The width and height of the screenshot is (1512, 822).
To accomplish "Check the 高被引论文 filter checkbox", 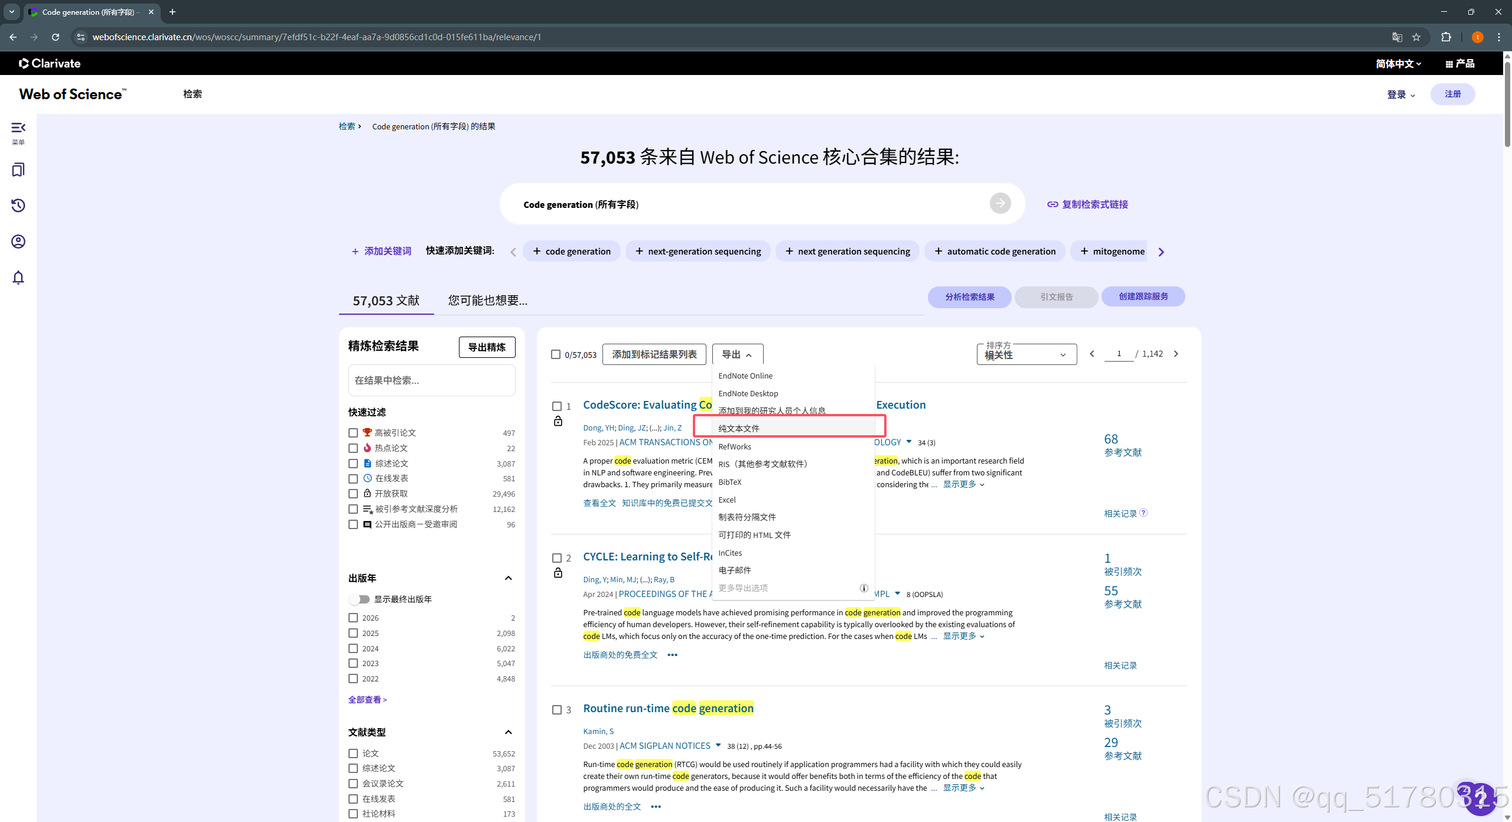I will [x=353, y=433].
